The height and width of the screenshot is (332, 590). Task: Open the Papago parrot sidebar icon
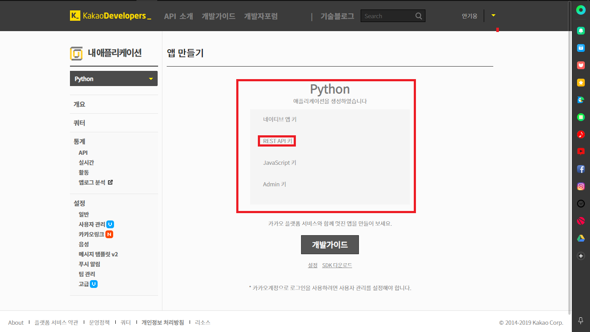point(581,100)
